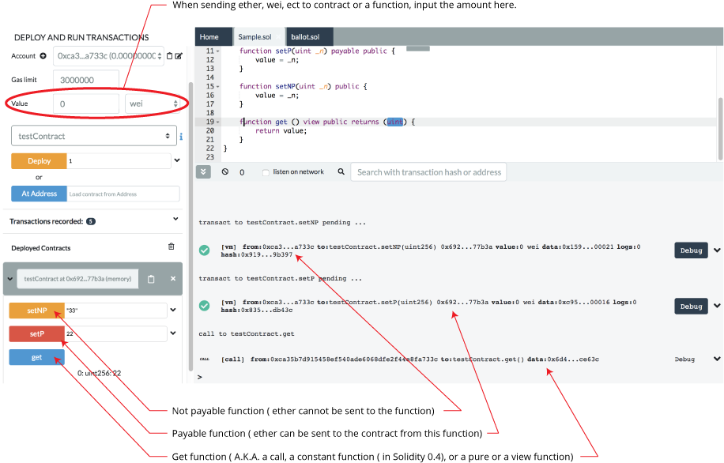Screen dimensions: 724x463
Task: Focus transaction hash search field
Action: (x=428, y=172)
